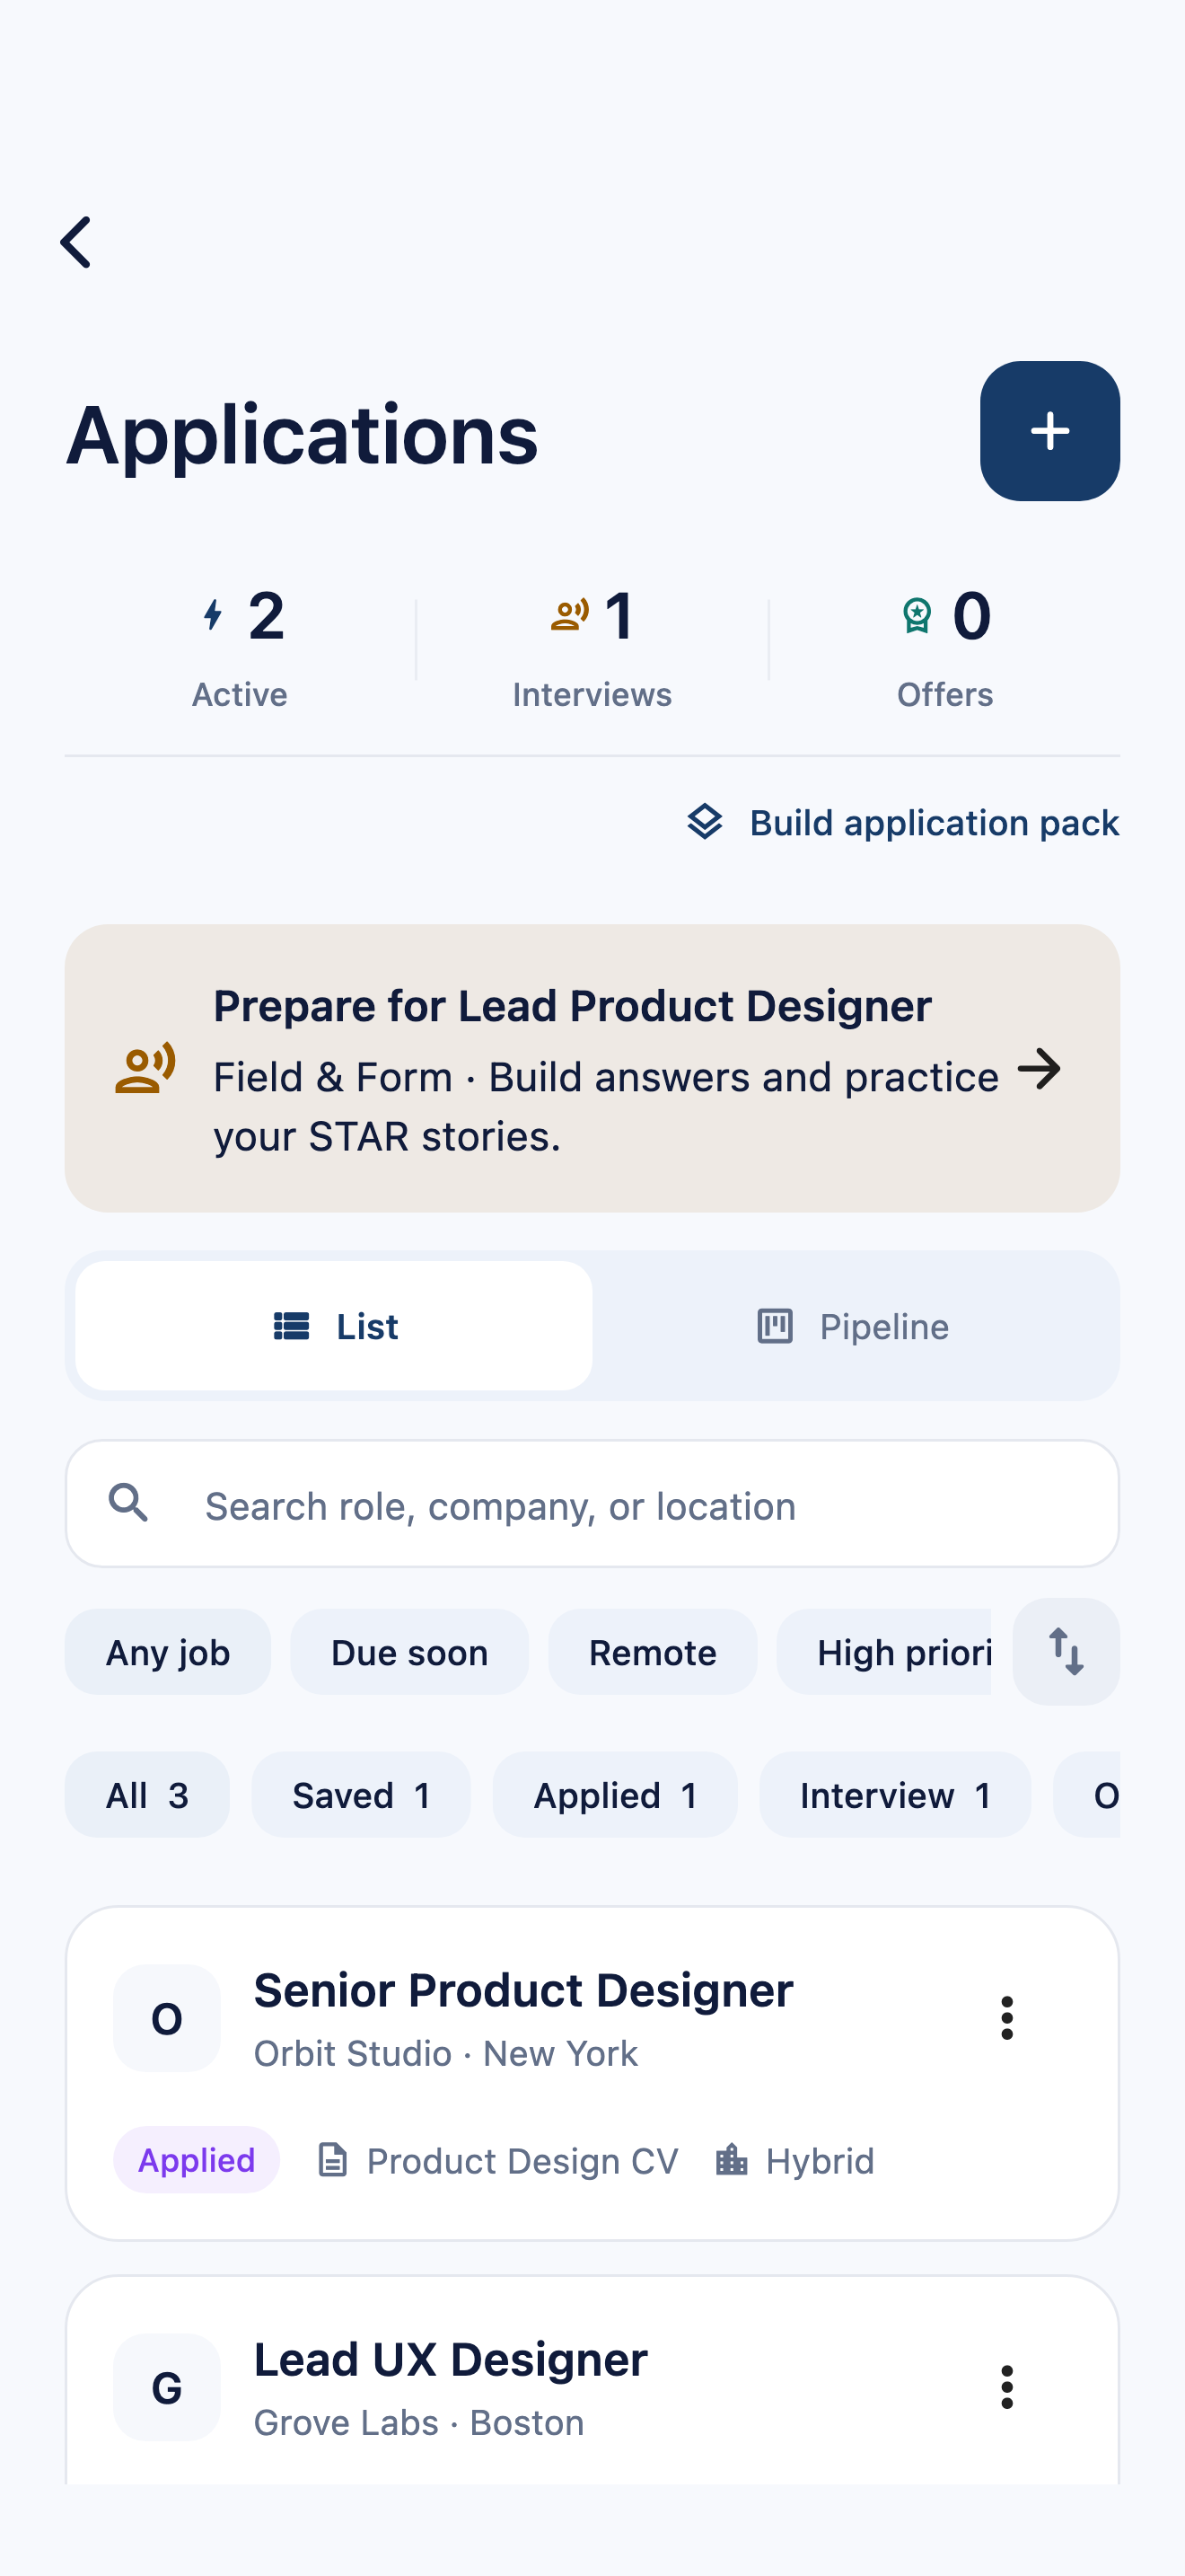Click the list icon in List tab
Viewport: 1185px width, 2576px height.
coord(292,1326)
